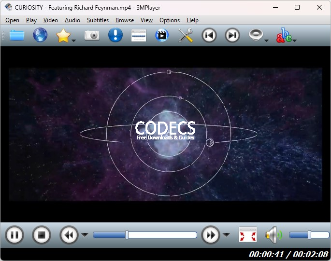
Task: Take a screenshot with the camera icon
Action: click(92, 35)
